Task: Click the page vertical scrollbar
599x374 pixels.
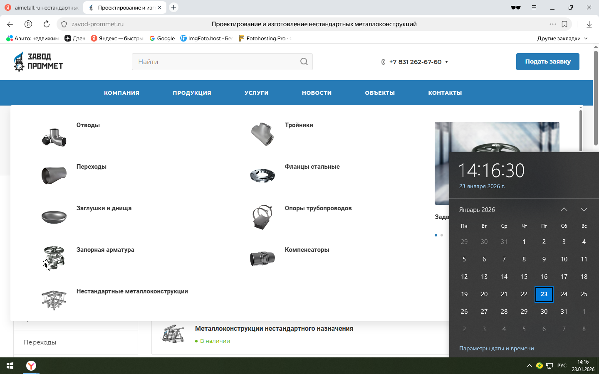Action: (596, 98)
